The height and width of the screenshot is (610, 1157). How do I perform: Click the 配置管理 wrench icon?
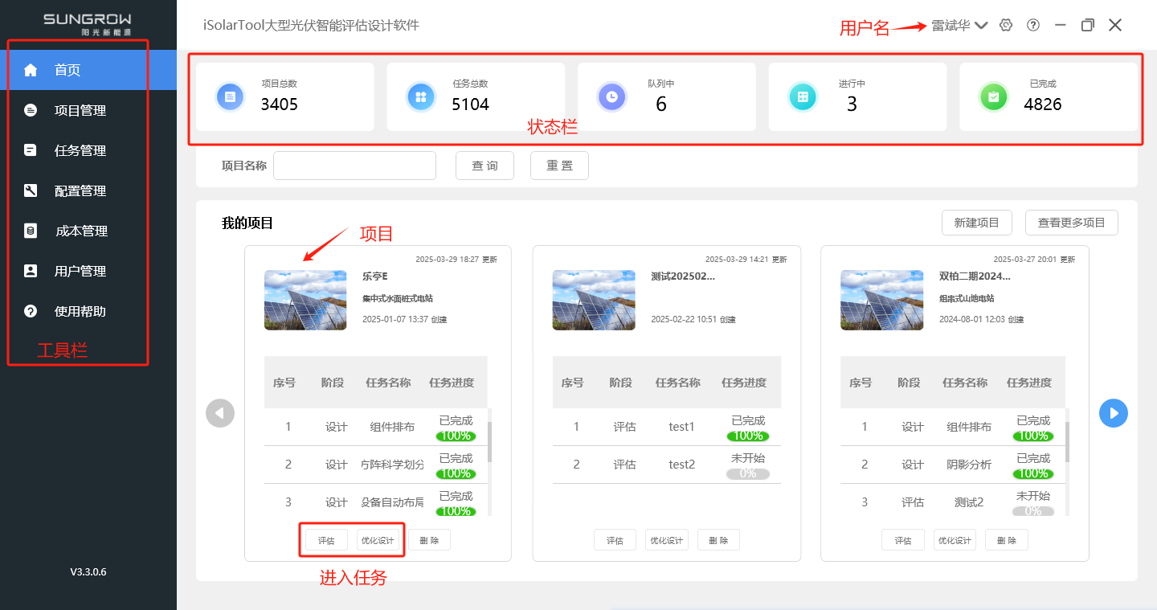(x=31, y=190)
